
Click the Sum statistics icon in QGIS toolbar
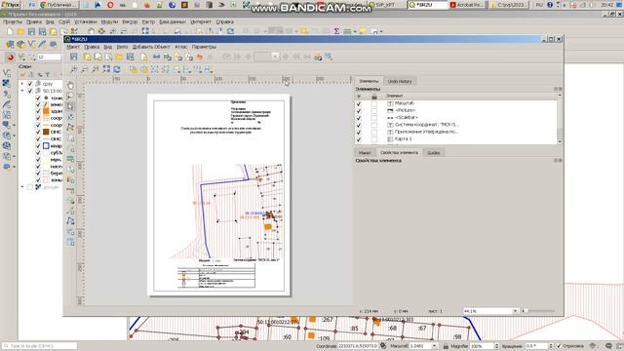336,31
